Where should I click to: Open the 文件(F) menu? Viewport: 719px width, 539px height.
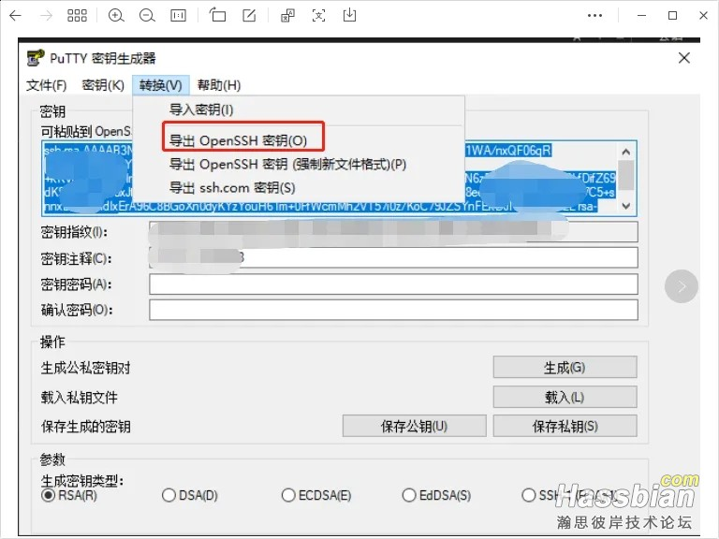click(46, 85)
